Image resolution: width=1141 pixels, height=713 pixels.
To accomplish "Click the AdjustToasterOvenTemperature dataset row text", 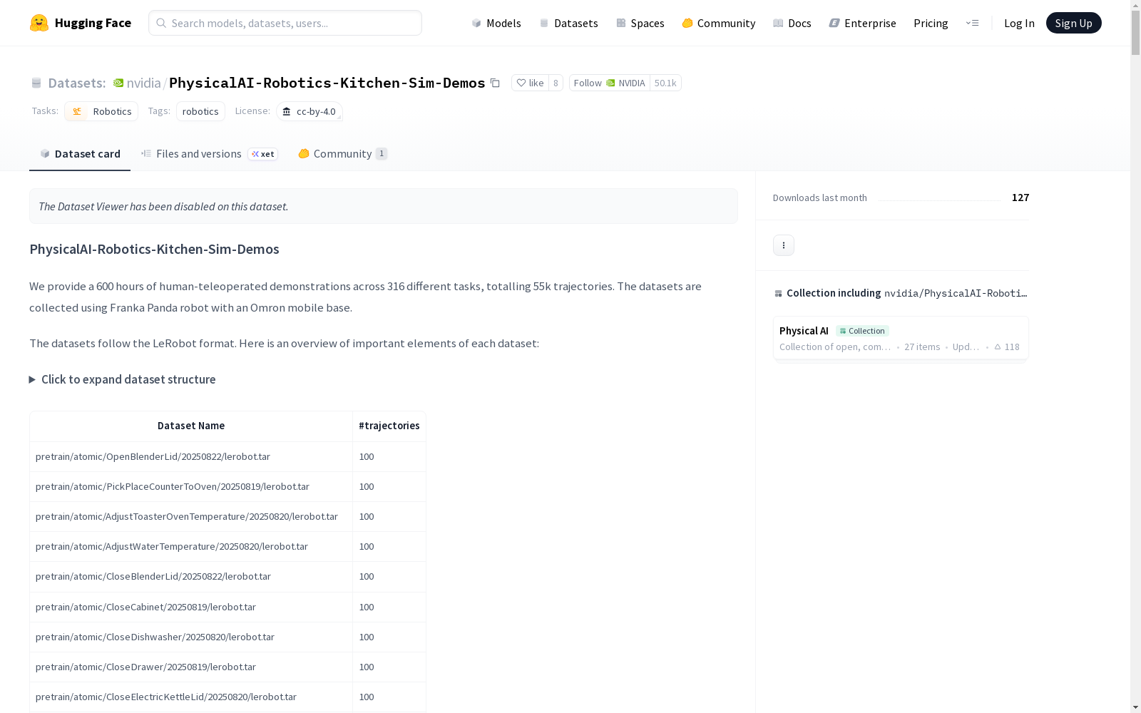I will tap(187, 516).
